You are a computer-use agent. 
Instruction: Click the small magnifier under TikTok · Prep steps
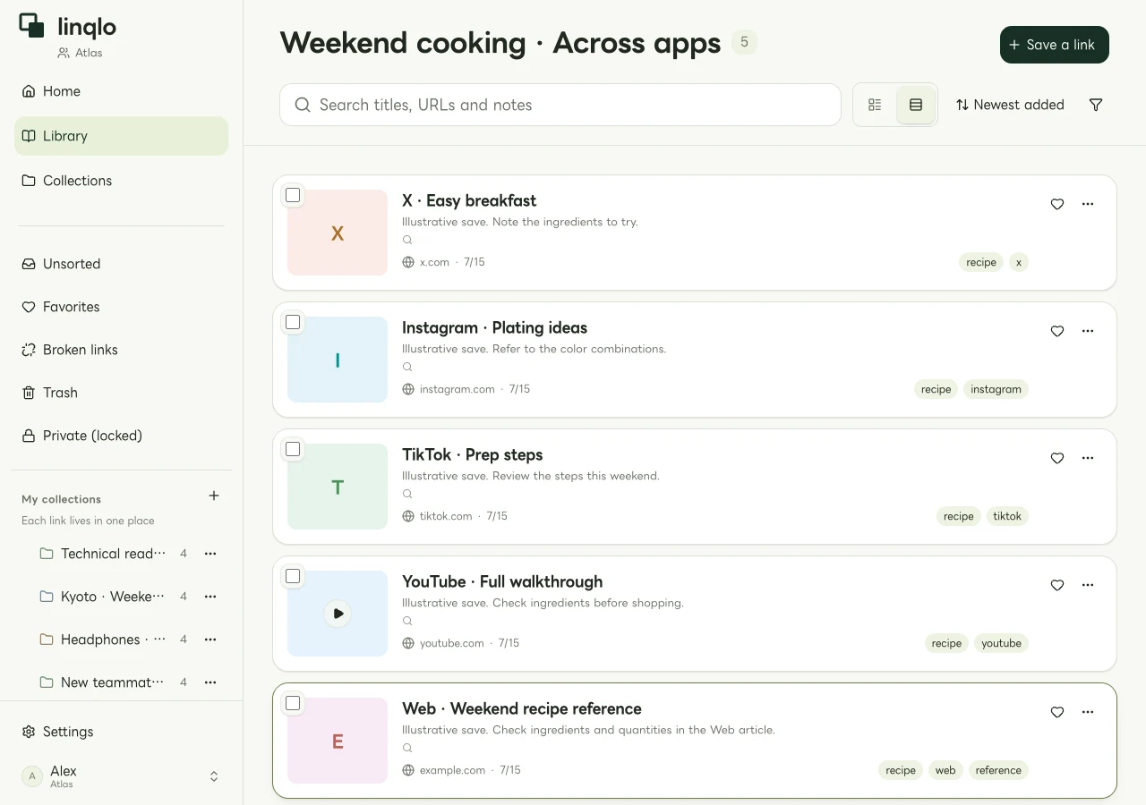point(407,494)
